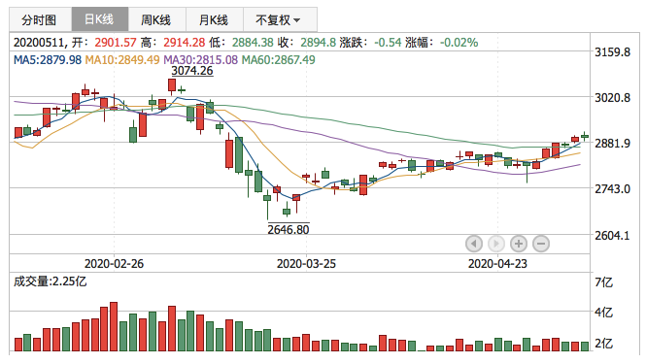Click the last green candlestick on chart
Screen dimensions: 646x364
(x=585, y=136)
